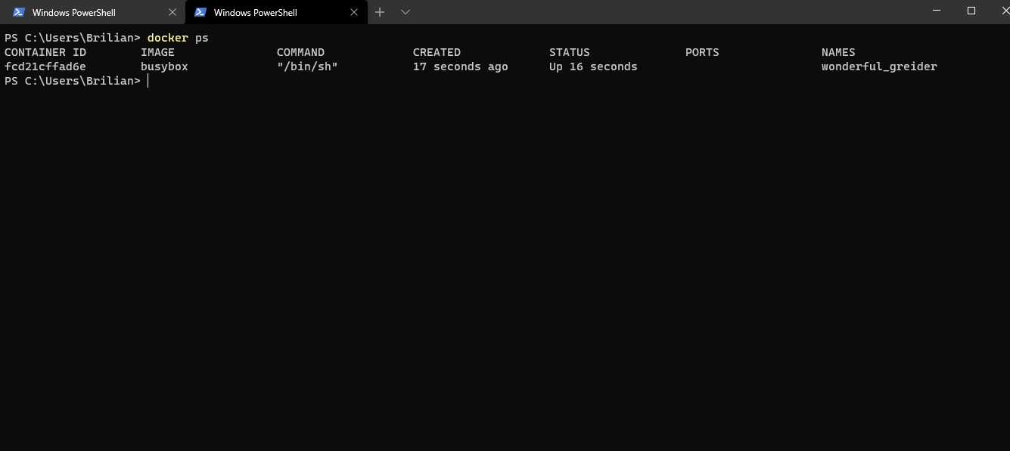Click the COMMAND column header
The height and width of the screenshot is (451, 1010).
tap(300, 52)
